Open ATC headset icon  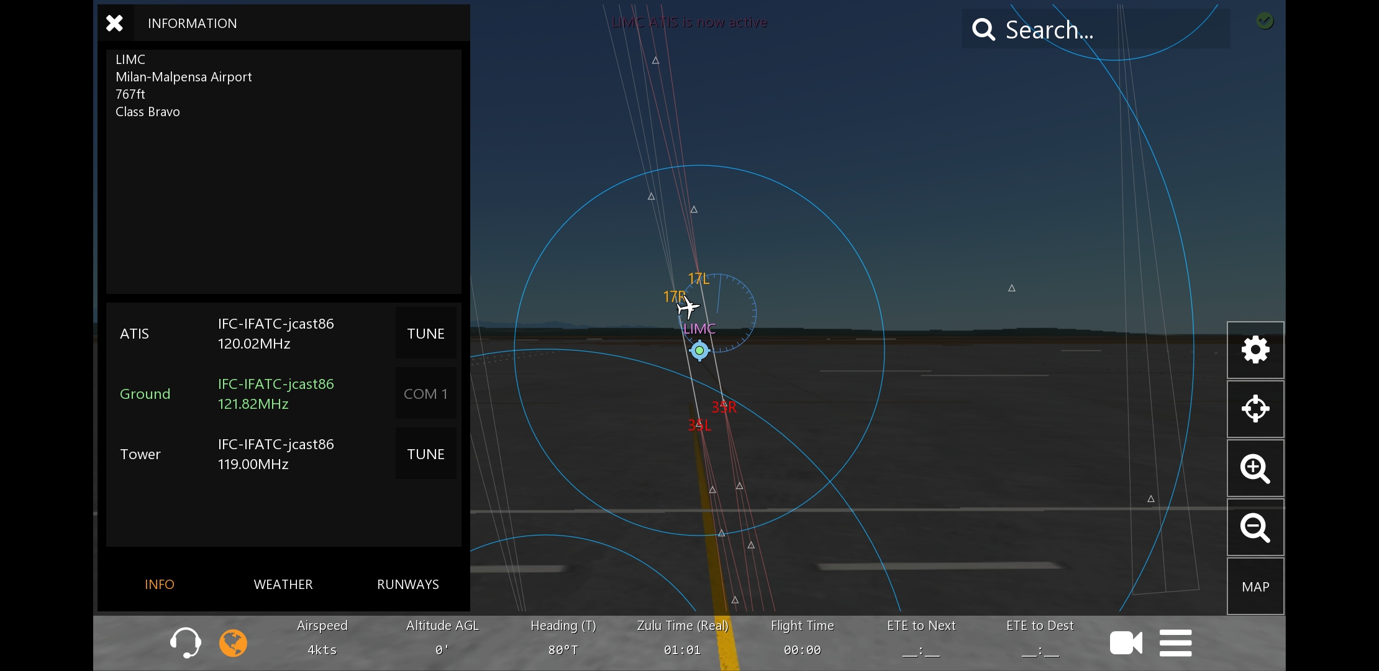click(185, 642)
